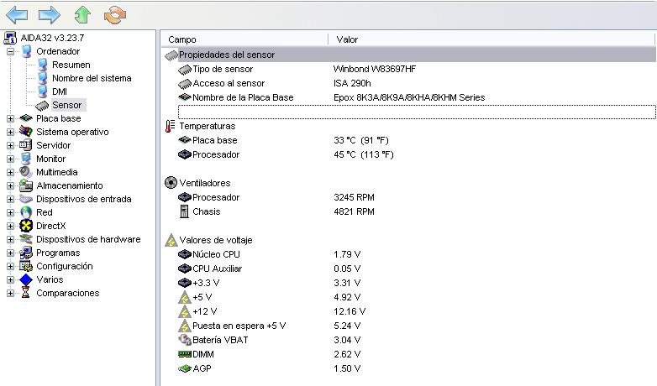
Task: Collapse the Ordenador tree node
Action: point(10,51)
